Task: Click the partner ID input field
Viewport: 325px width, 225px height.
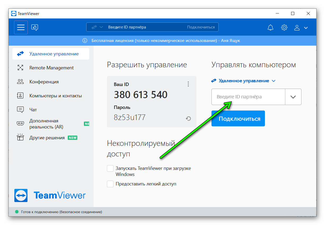Action: [x=248, y=97]
